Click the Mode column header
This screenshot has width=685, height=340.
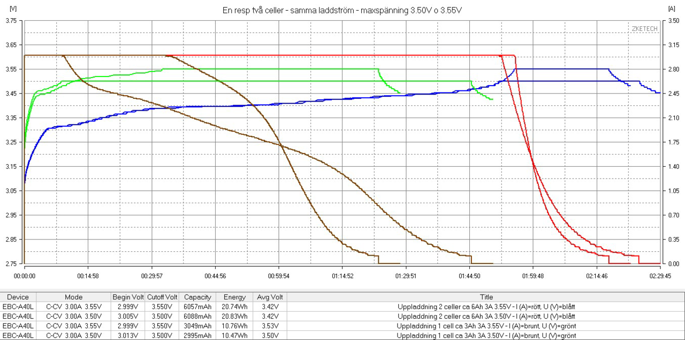click(x=73, y=297)
